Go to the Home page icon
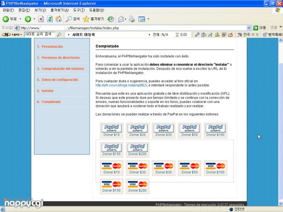Image resolution: width=283 pixels, height=212 pixels. pos(58,19)
